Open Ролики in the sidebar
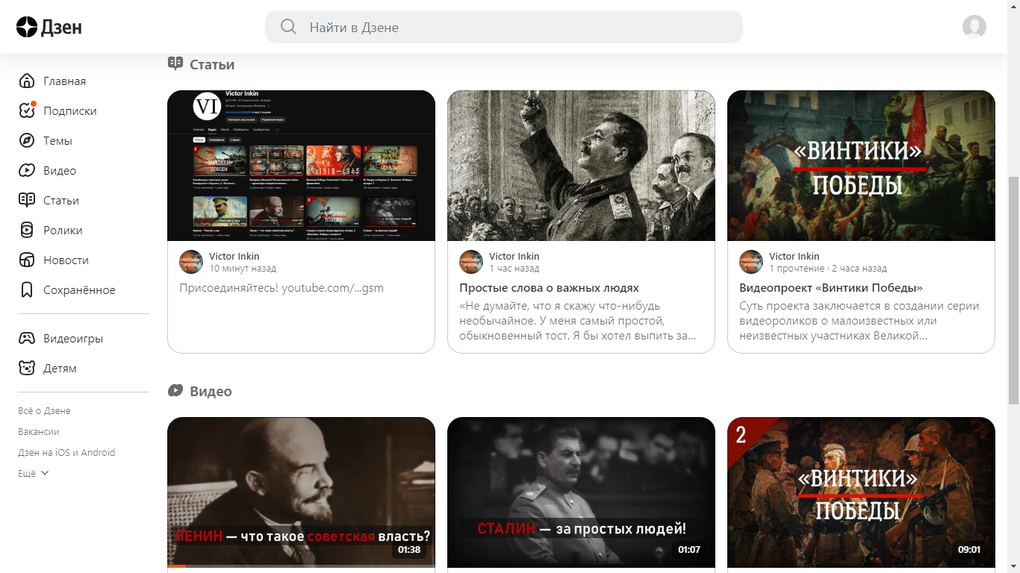Viewport: 1020px width, 573px height. point(63,231)
